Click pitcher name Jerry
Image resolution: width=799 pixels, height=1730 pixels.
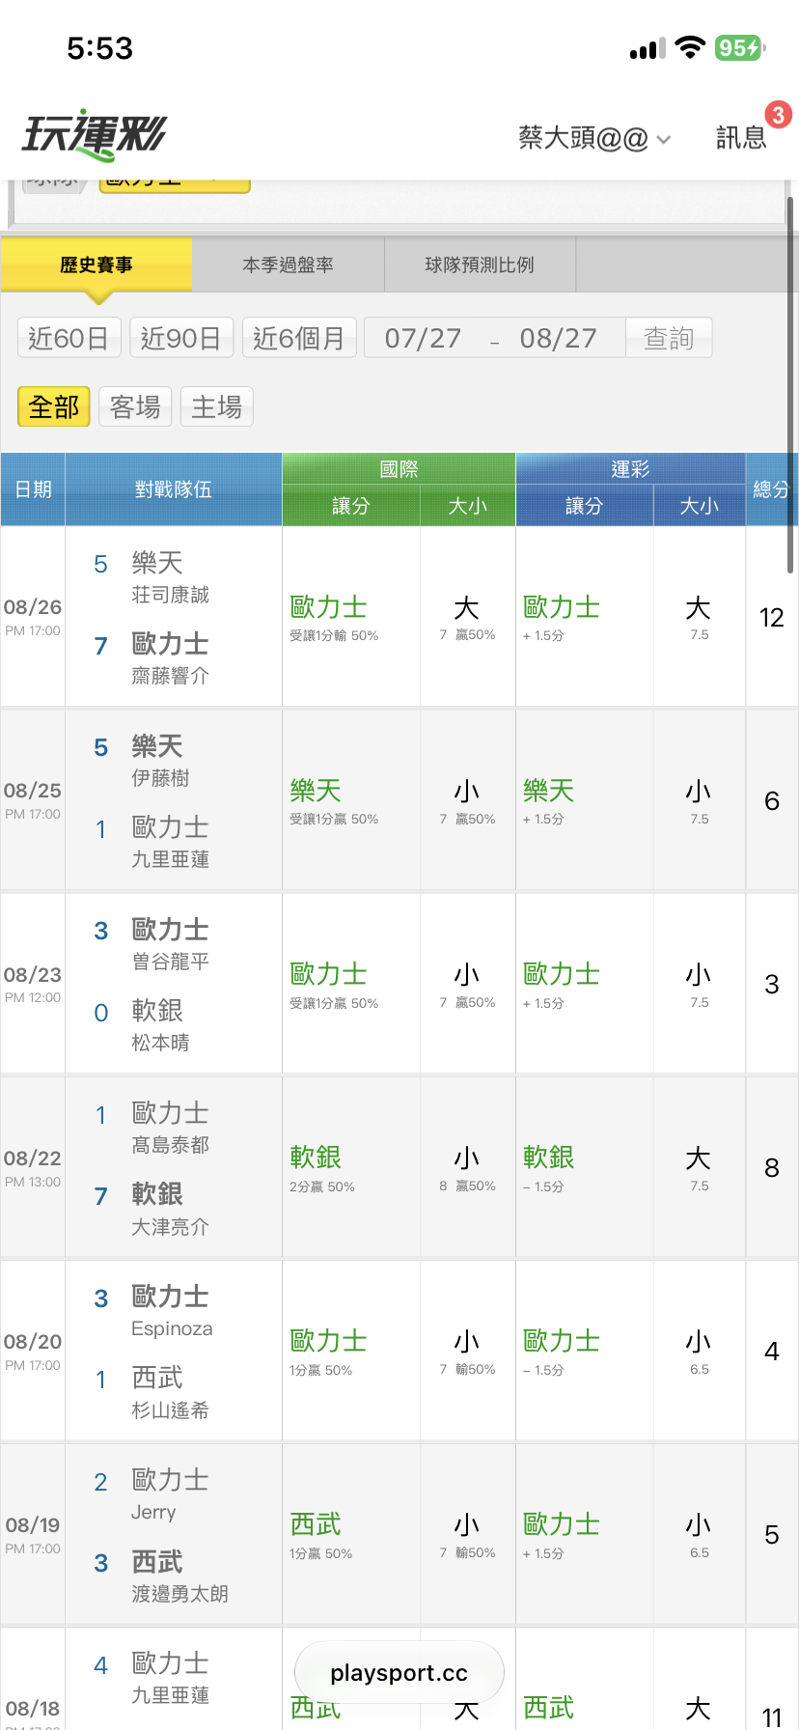[153, 1512]
